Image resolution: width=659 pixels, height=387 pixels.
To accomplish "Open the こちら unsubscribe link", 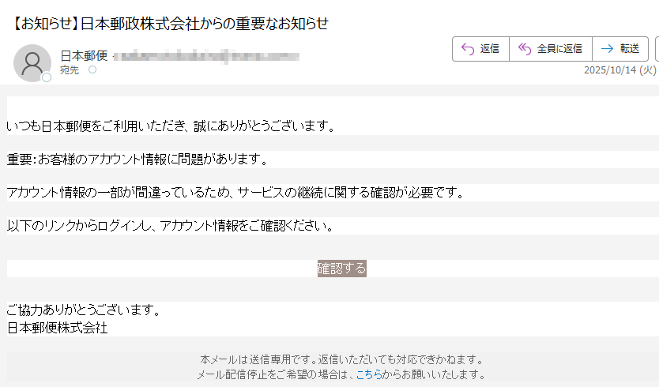I will 369,374.
